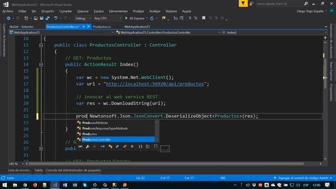Open the Salida output panel tab

point(38,170)
